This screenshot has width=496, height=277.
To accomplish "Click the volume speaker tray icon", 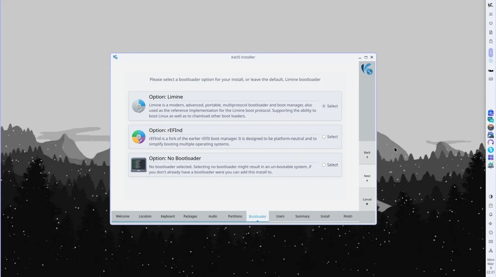I will point(491,223).
